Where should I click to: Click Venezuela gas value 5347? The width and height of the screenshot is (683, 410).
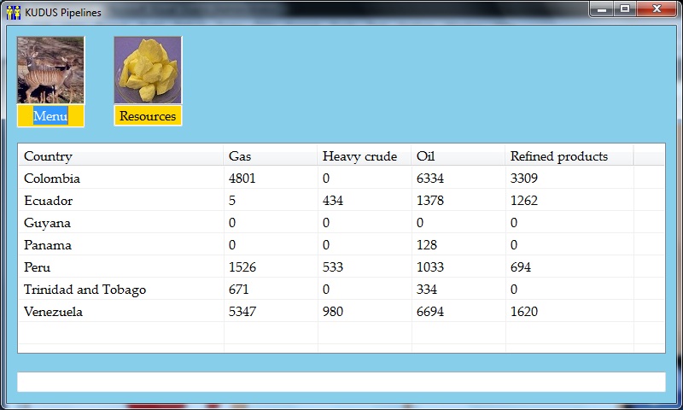coord(242,312)
